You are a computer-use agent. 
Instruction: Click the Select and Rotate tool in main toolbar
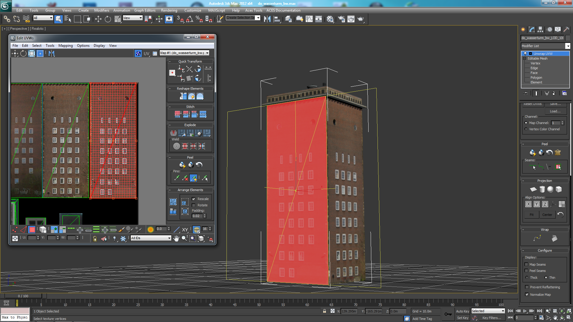108,19
